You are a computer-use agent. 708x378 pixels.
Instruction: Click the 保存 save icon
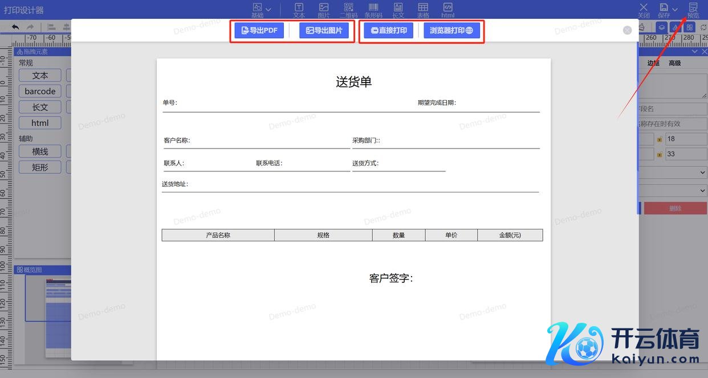[664, 10]
